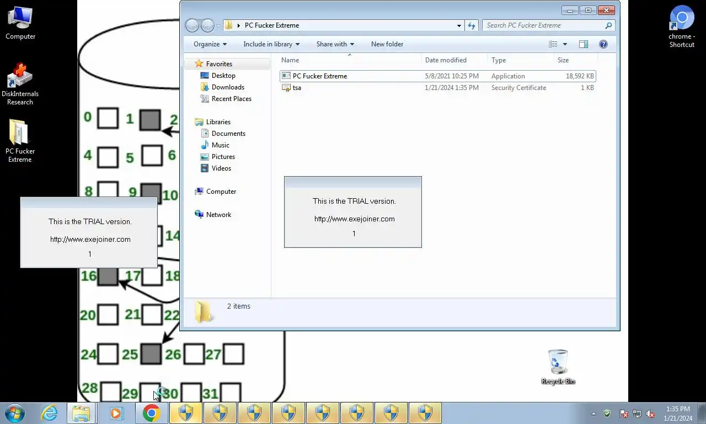Open the Share with menu
This screenshot has height=424, width=706.
(x=335, y=44)
